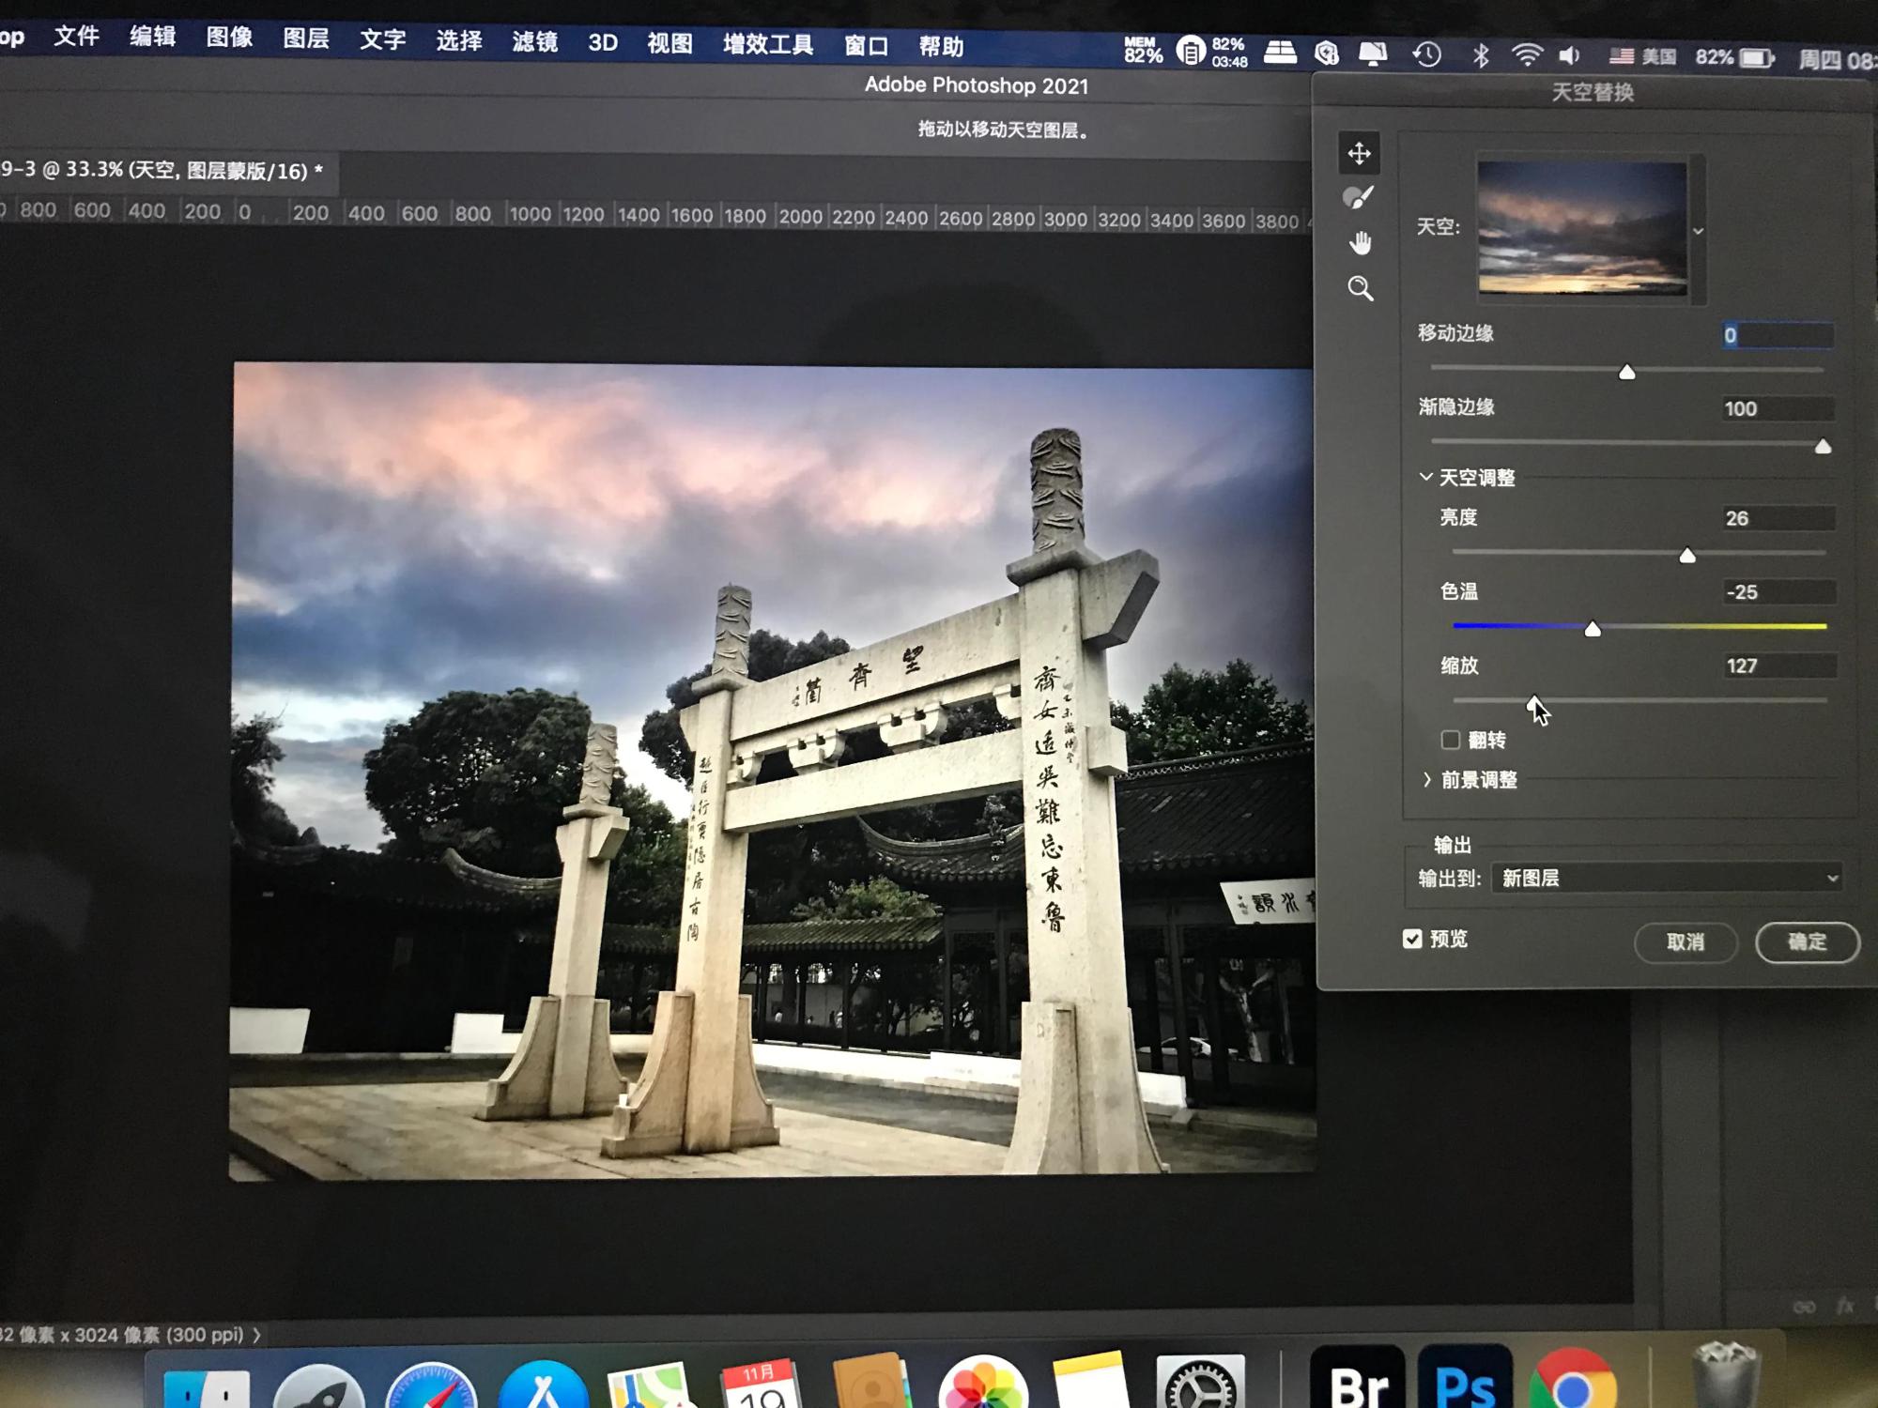Click the 确定 button

point(1808,941)
